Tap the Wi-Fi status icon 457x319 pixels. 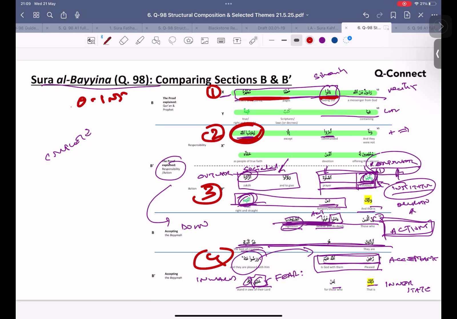click(416, 4)
